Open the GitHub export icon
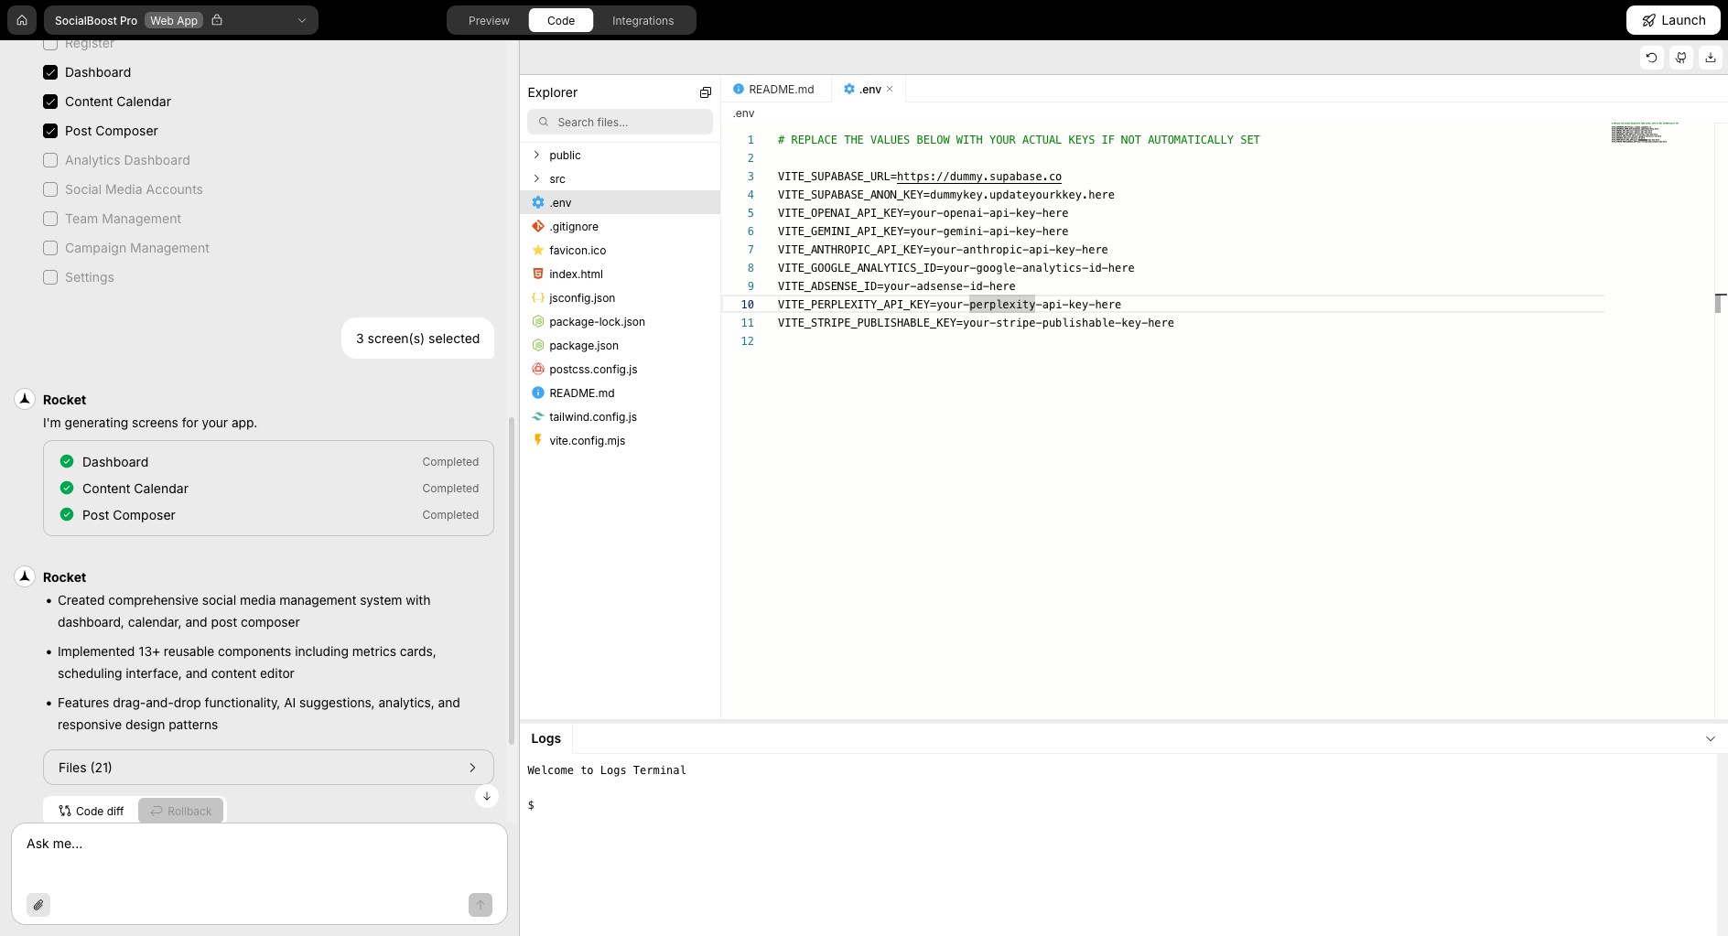The height and width of the screenshot is (936, 1728). pyautogui.click(x=1680, y=57)
